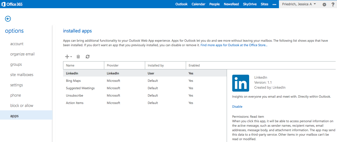Select the Suggested Meetings app row
337x142 pixels.
point(80,88)
